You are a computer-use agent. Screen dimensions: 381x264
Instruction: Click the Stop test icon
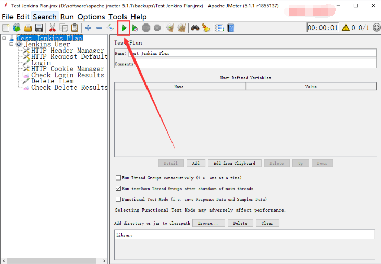146,28
